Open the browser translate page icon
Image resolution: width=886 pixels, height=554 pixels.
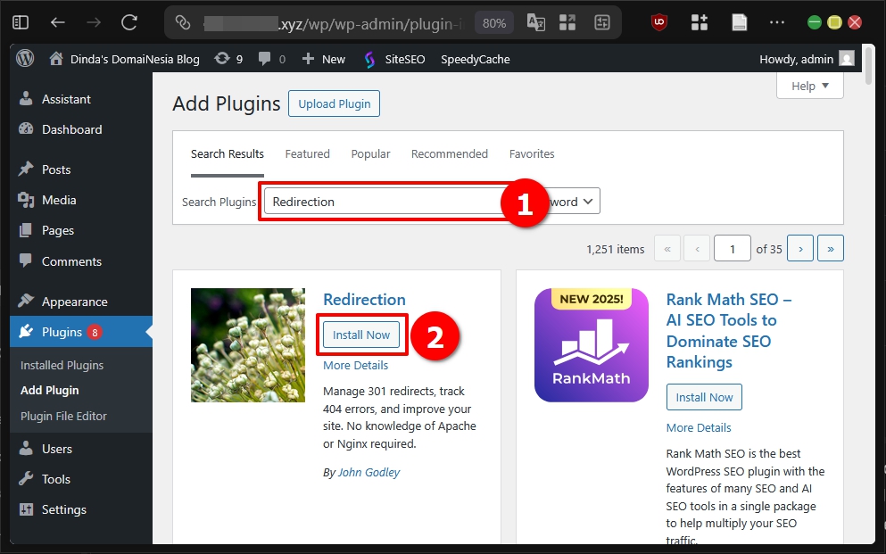[x=536, y=23]
